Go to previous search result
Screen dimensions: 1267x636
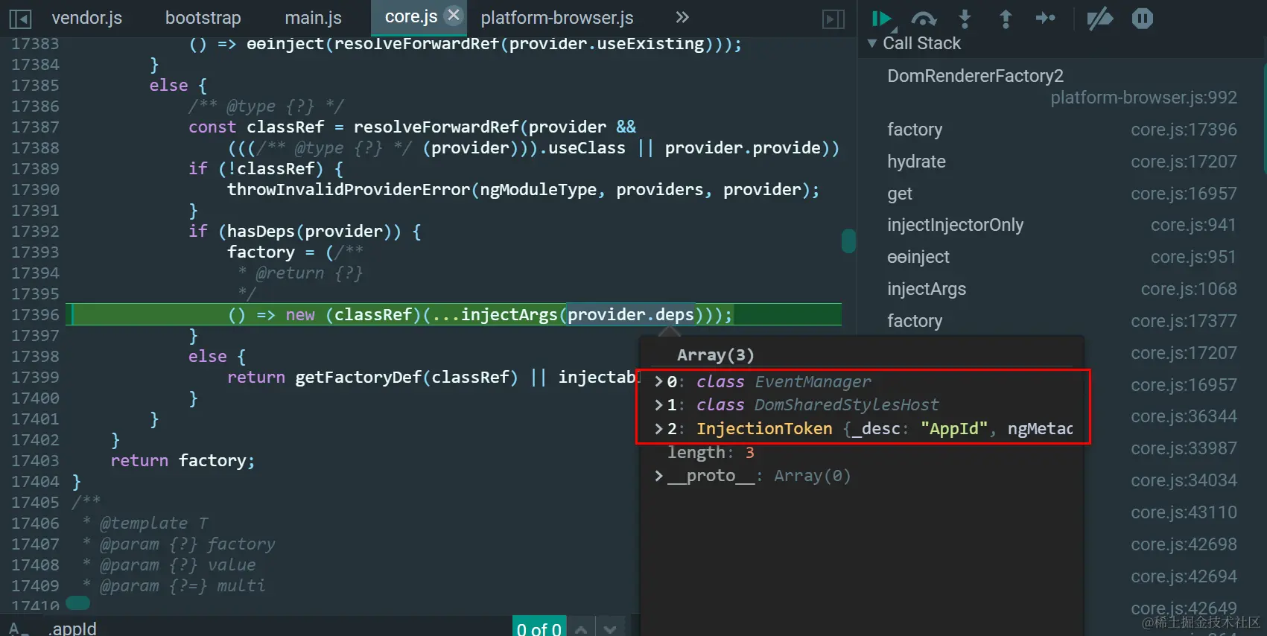[581, 629]
